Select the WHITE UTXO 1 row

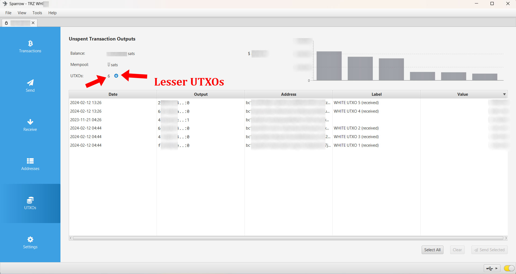pos(356,145)
